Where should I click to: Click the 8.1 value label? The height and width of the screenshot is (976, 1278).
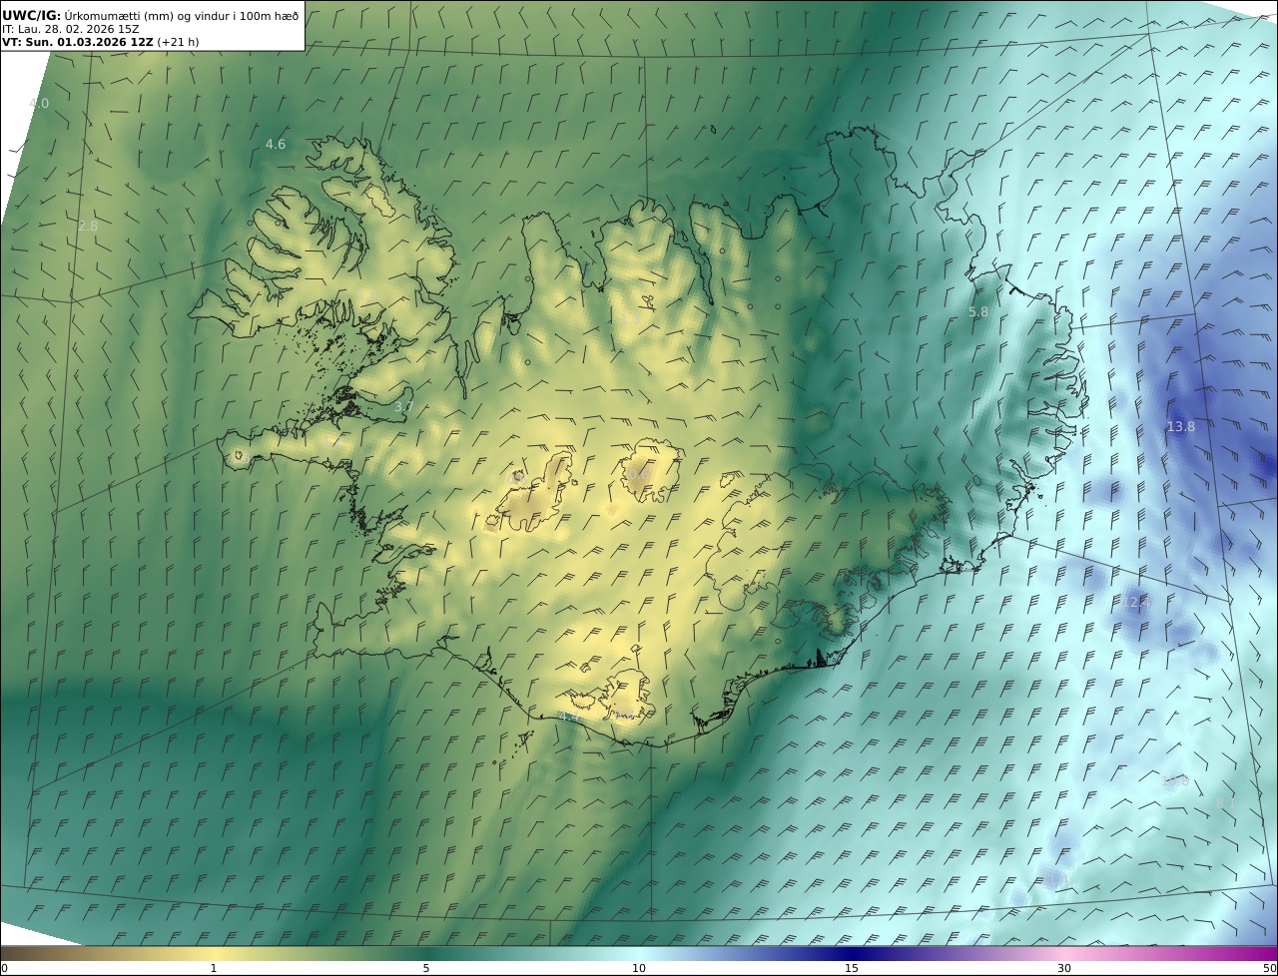click(x=1226, y=802)
